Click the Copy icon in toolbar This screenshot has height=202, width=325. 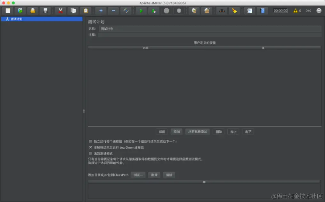[x=73, y=11]
